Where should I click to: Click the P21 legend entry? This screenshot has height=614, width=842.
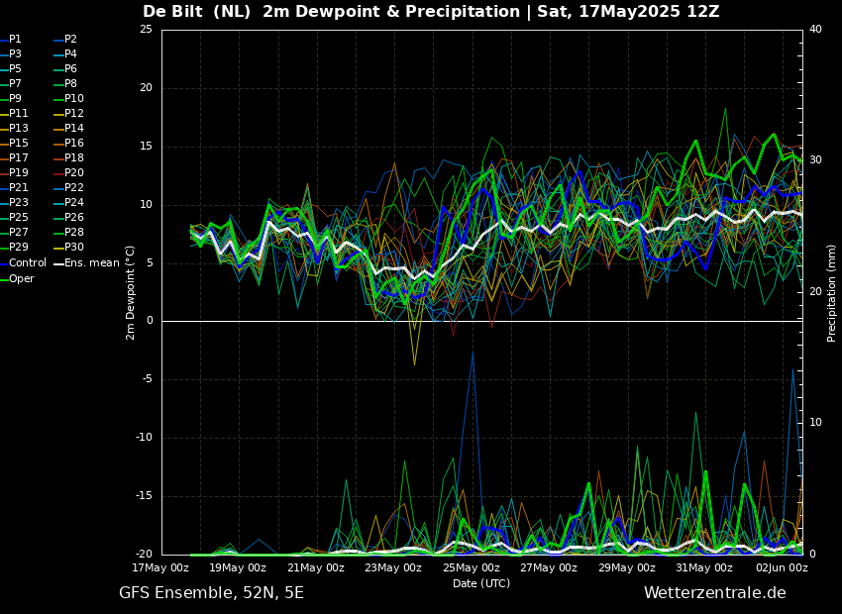coord(18,188)
